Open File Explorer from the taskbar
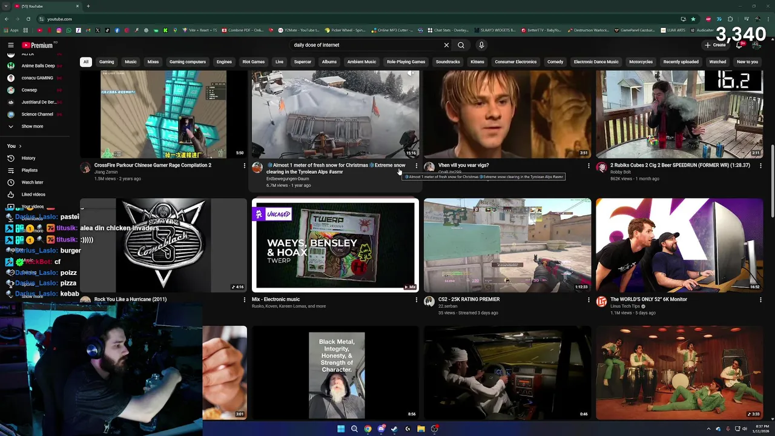The height and width of the screenshot is (436, 775). coord(421,429)
